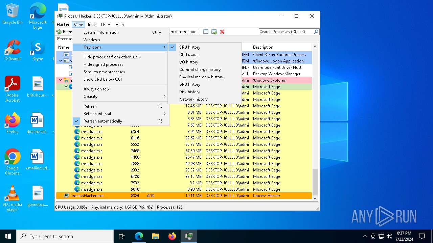Screen dimensions: 433x243
Task: Enable Network history tray icon
Action: [205, 99]
